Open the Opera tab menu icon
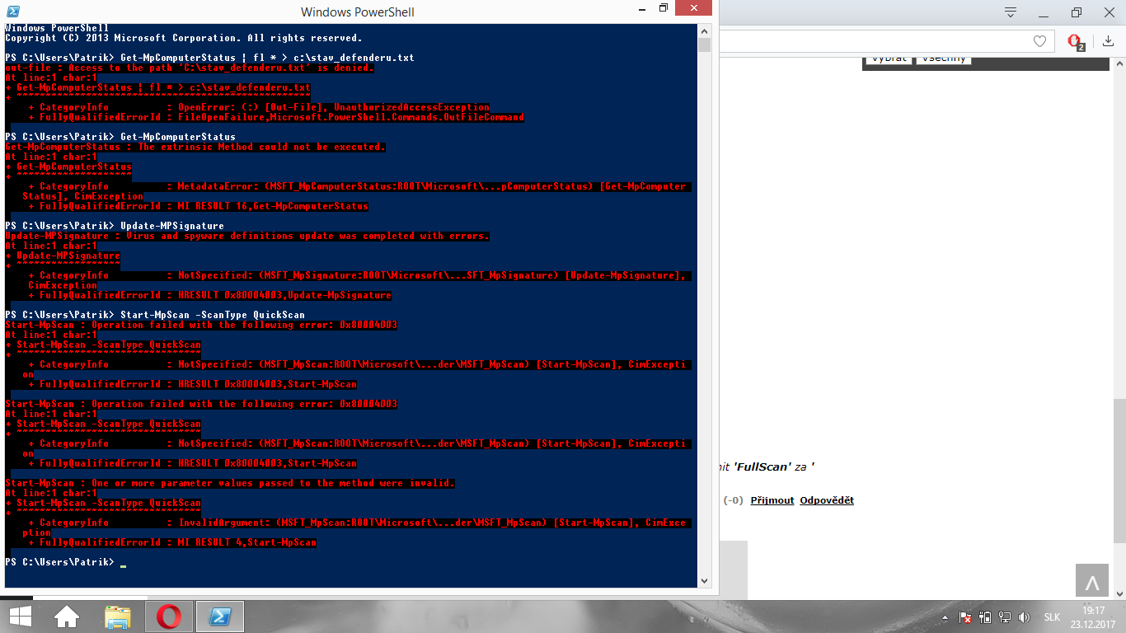The height and width of the screenshot is (633, 1126). pyautogui.click(x=1011, y=12)
